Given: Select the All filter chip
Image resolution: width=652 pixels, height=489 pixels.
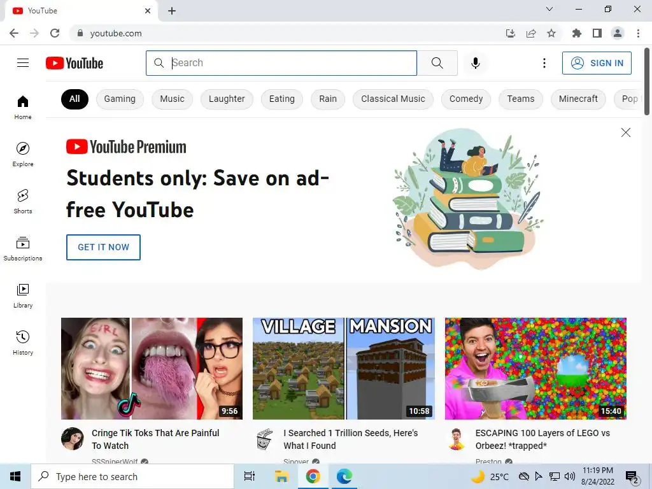Looking at the screenshot, I should (x=74, y=99).
